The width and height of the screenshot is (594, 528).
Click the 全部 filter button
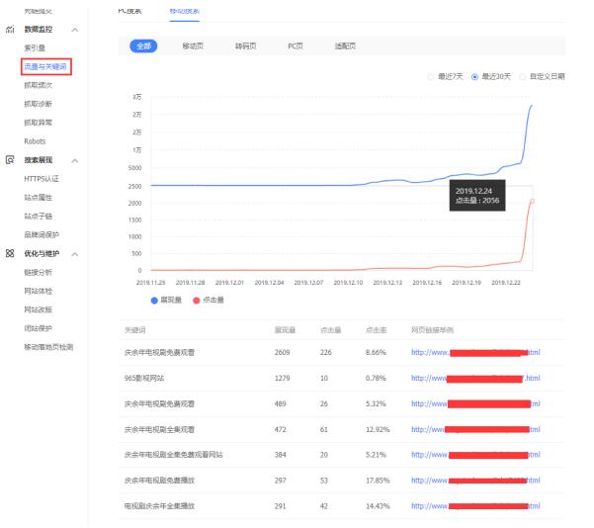144,46
